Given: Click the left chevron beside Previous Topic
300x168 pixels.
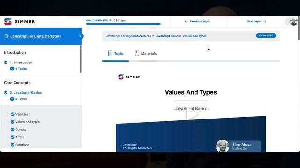Looking at the screenshot, I should (x=186, y=21).
